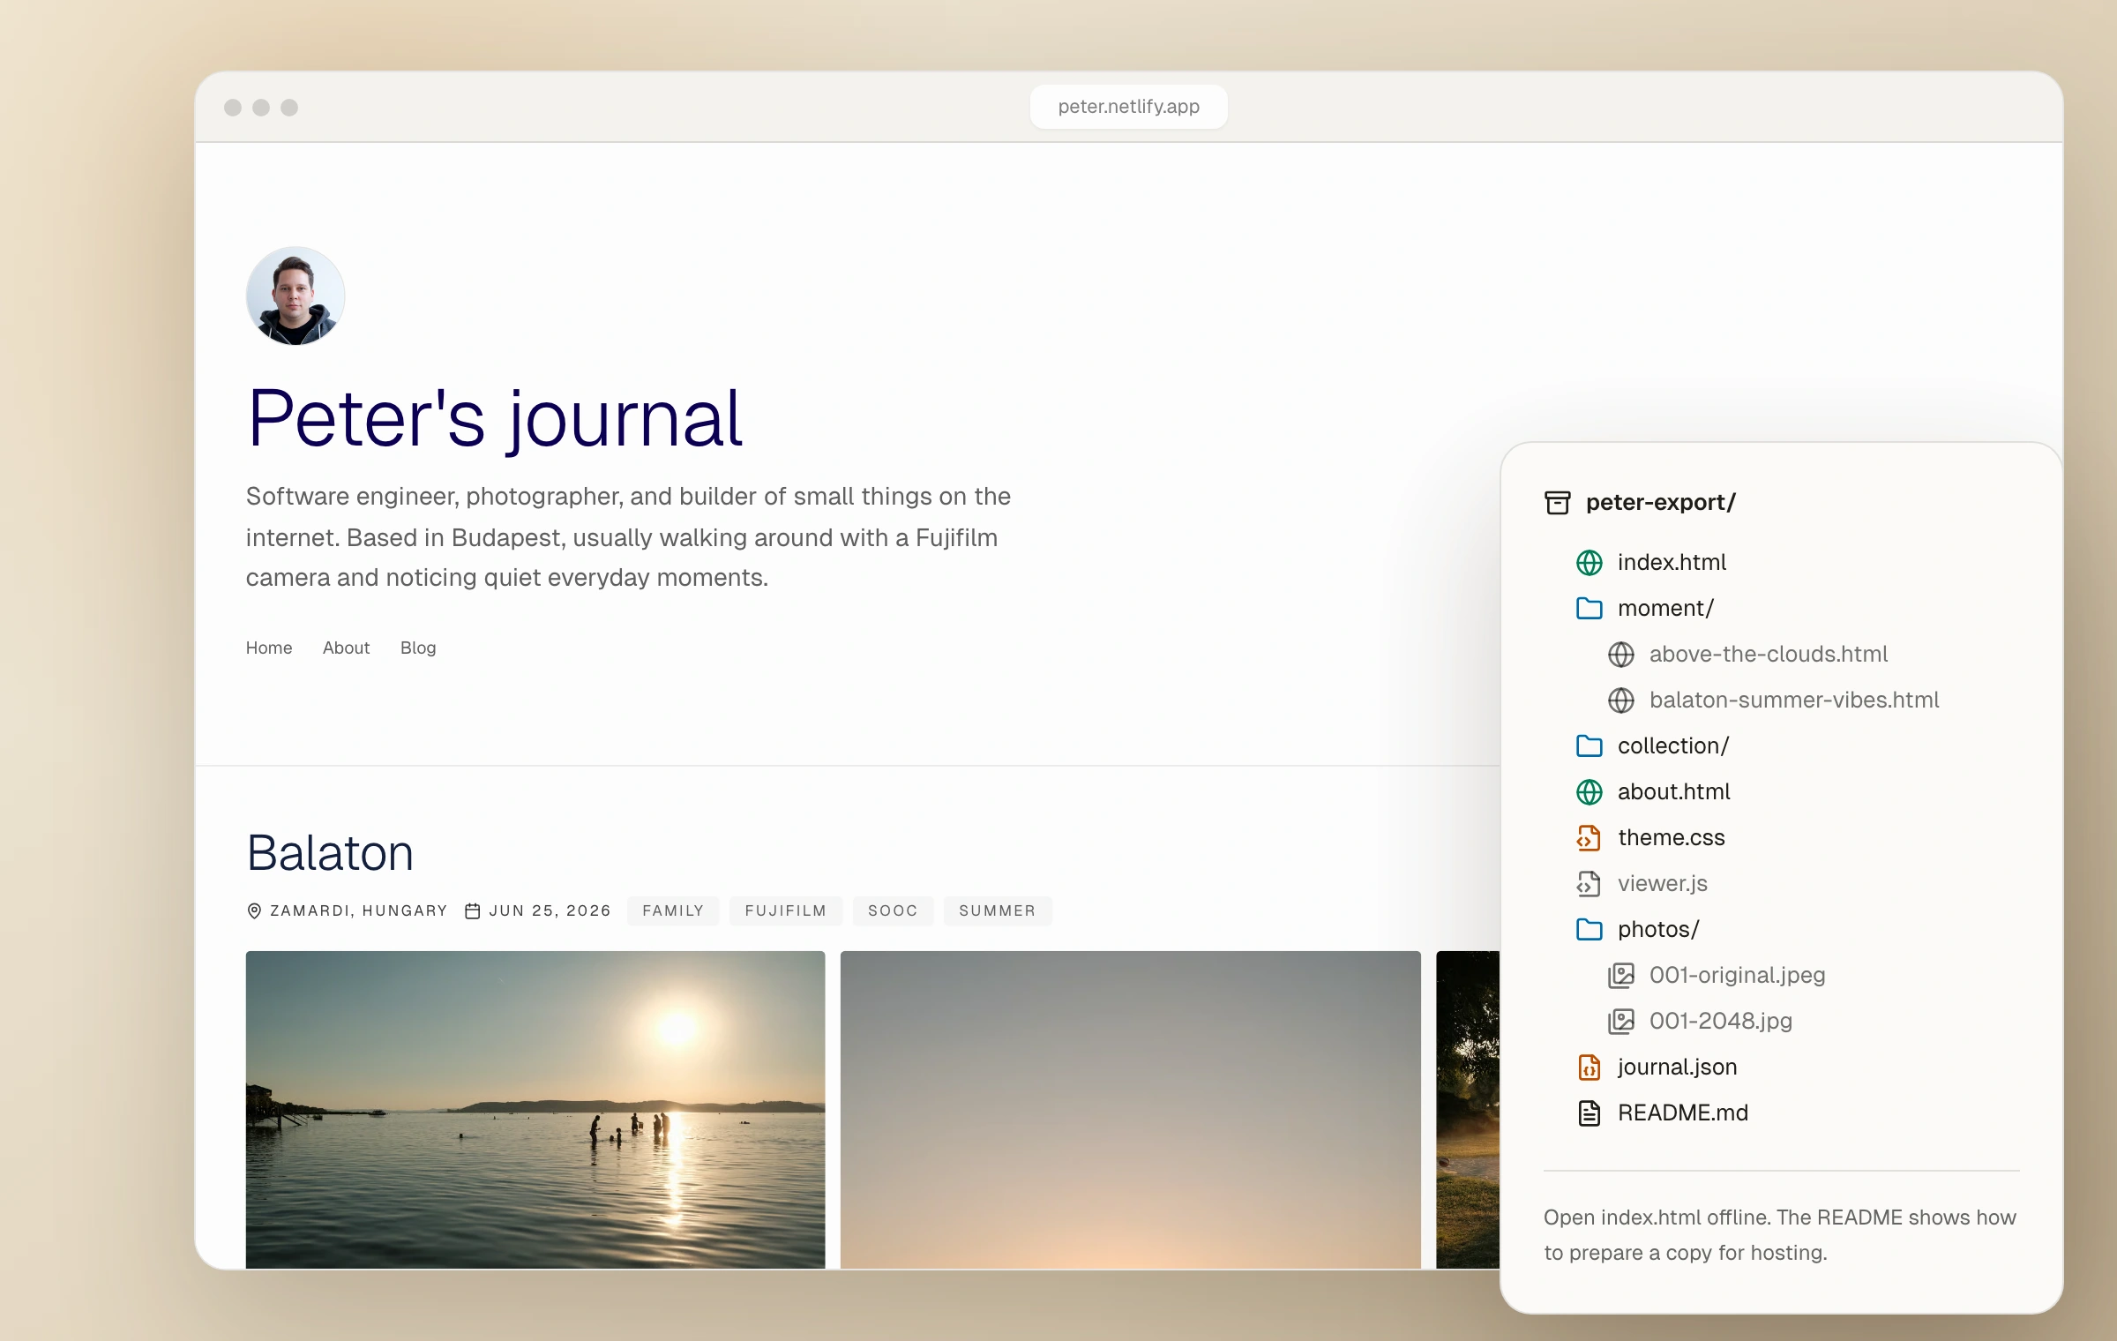Click the folder icon beside moment/
Image resolution: width=2117 pixels, height=1341 pixels.
(1590, 609)
